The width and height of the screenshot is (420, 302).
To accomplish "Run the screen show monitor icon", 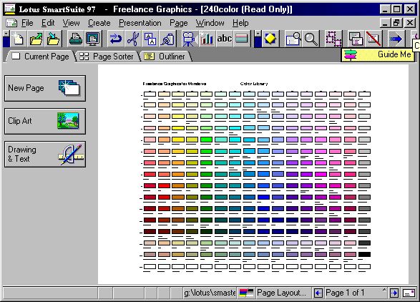I will [x=93, y=39].
